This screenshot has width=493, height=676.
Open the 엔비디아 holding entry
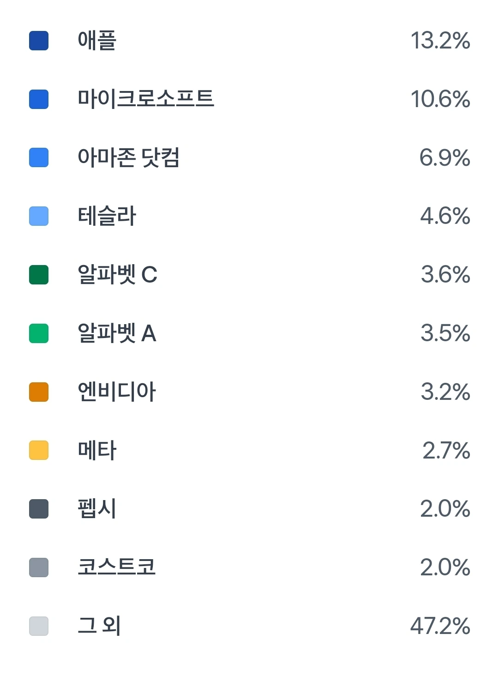tap(117, 392)
